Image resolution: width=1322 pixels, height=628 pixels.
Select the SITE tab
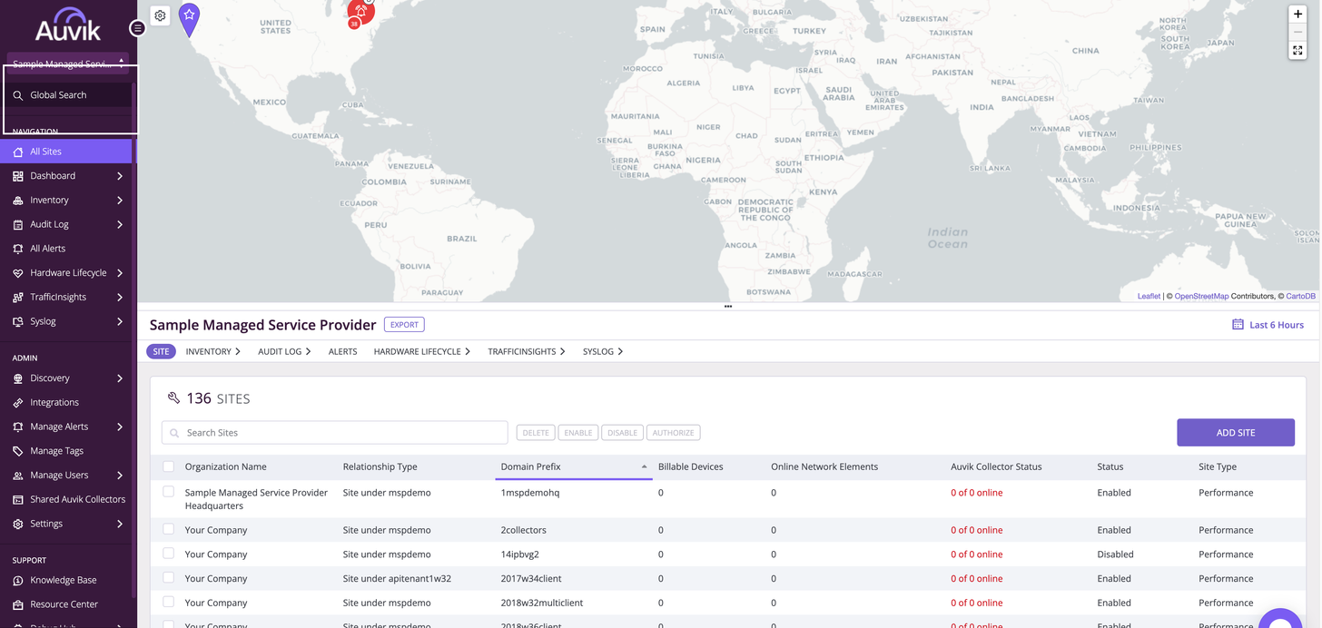161,351
